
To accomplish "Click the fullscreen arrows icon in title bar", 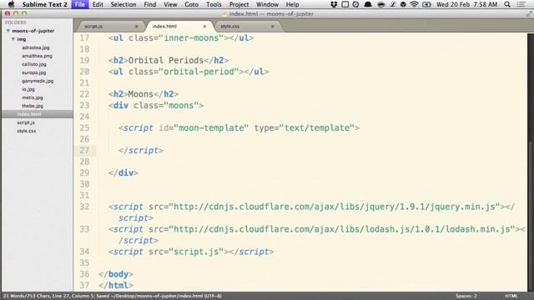I will pyautogui.click(x=529, y=14).
